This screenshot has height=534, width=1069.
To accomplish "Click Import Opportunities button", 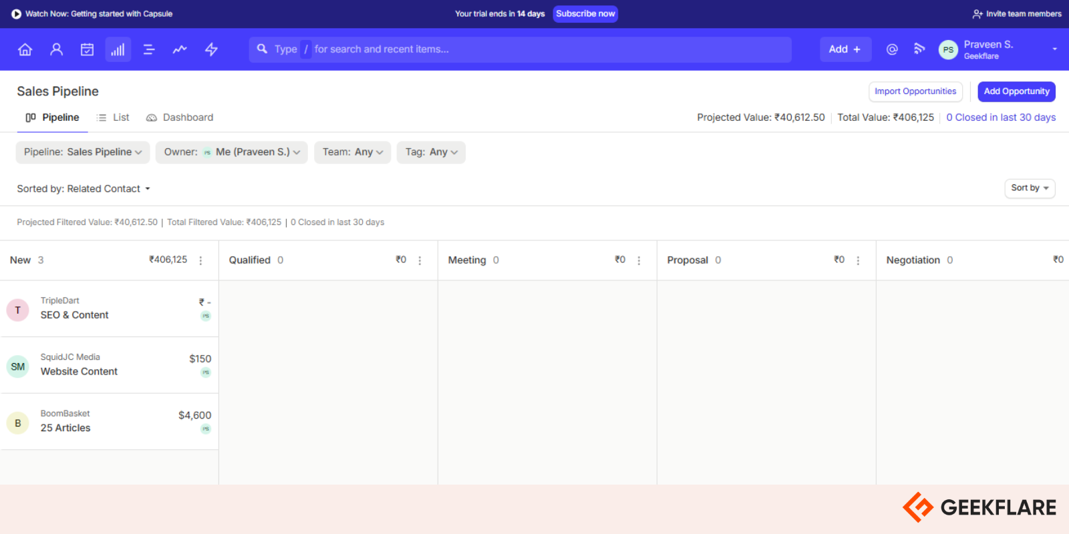I will pyautogui.click(x=915, y=91).
